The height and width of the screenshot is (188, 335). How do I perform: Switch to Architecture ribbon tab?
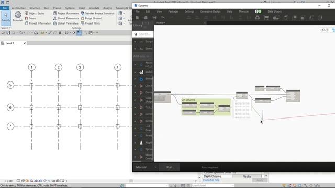click(x=19, y=8)
